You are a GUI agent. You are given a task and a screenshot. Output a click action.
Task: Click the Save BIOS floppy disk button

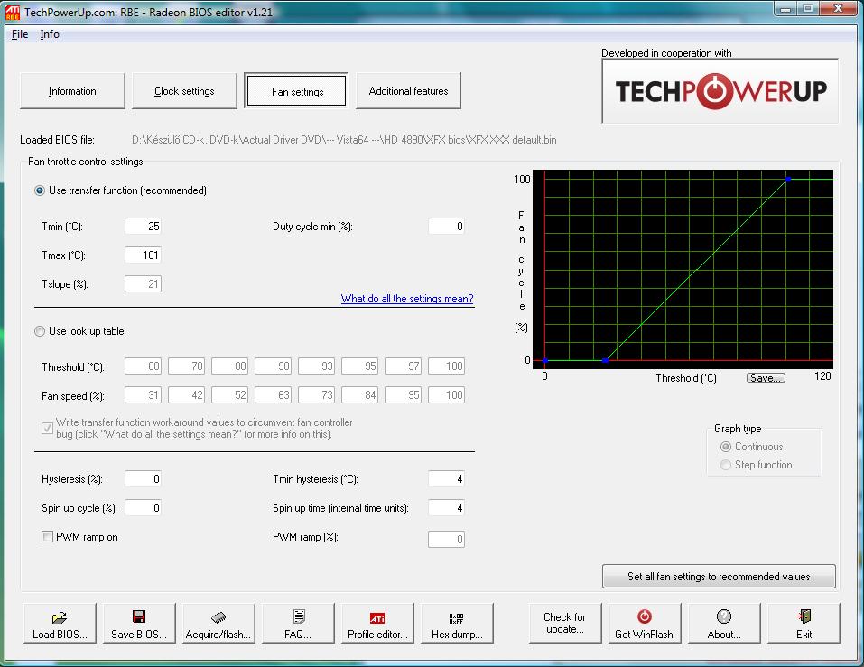[139, 623]
